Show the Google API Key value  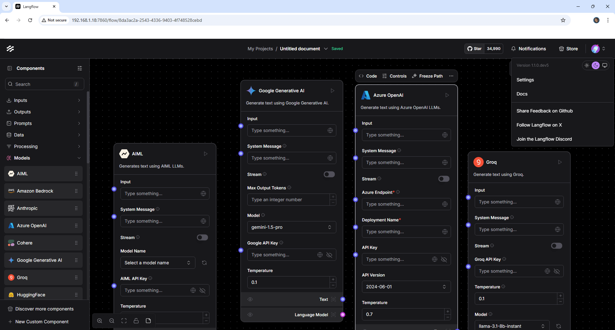tap(329, 255)
